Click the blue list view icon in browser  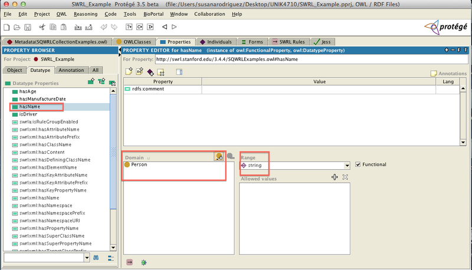111,258
